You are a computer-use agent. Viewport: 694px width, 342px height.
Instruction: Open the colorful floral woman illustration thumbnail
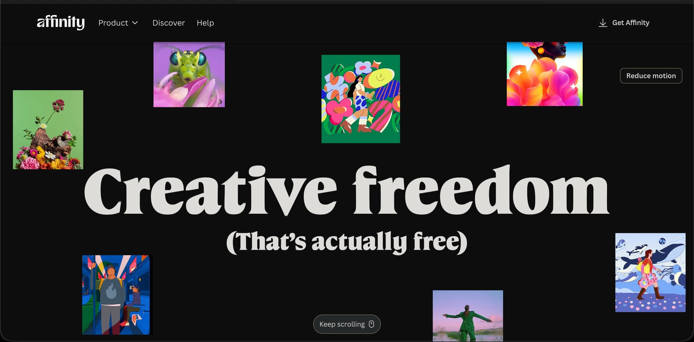(x=361, y=99)
